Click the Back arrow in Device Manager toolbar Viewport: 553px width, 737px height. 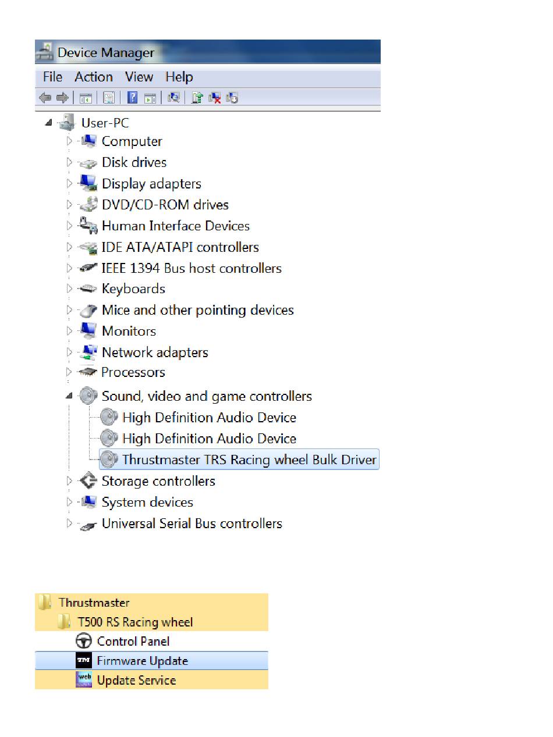click(x=45, y=98)
